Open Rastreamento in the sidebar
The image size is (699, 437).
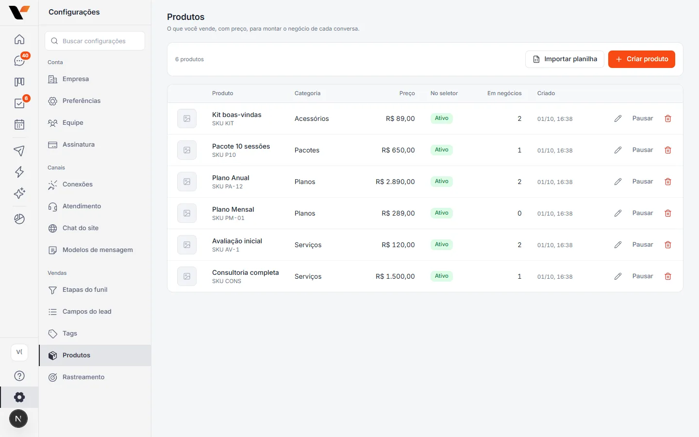[x=95, y=377]
